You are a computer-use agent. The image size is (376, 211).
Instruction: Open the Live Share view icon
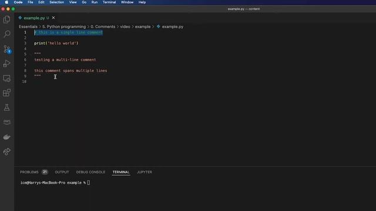point(6,151)
